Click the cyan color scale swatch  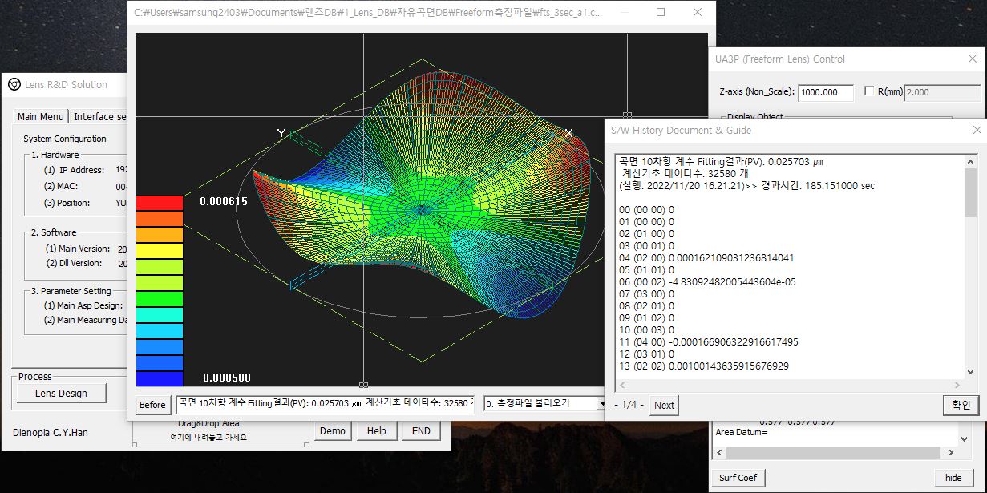click(x=160, y=330)
